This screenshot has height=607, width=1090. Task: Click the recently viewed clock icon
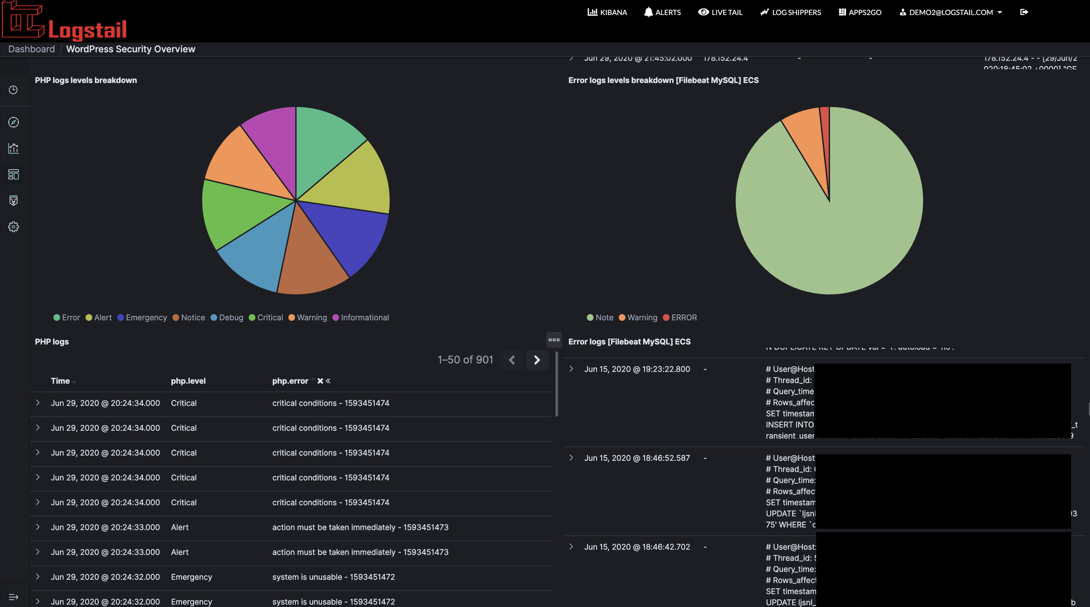[14, 90]
